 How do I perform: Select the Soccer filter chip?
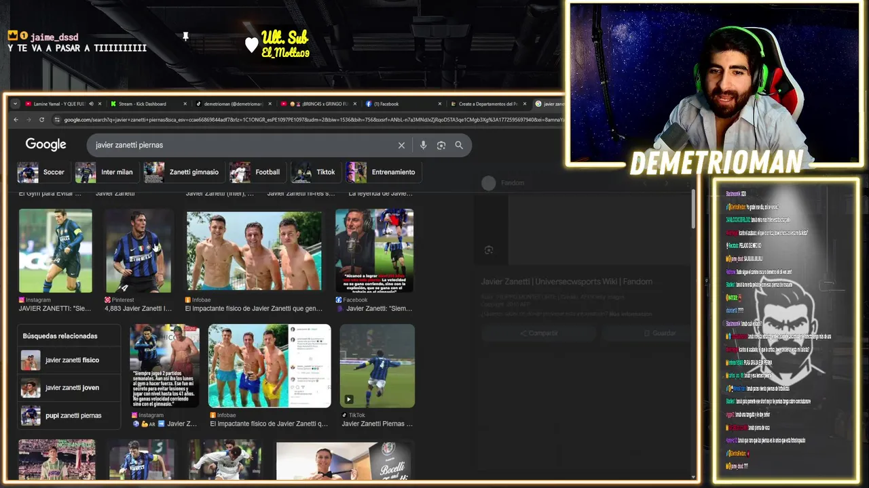tap(43, 172)
